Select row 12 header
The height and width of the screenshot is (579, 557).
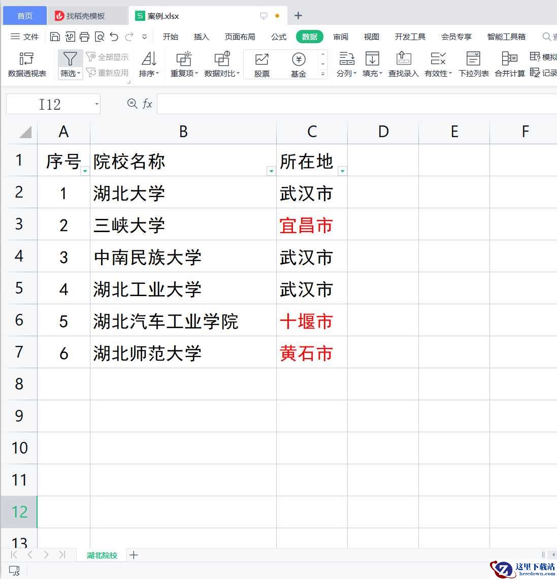coord(19,512)
